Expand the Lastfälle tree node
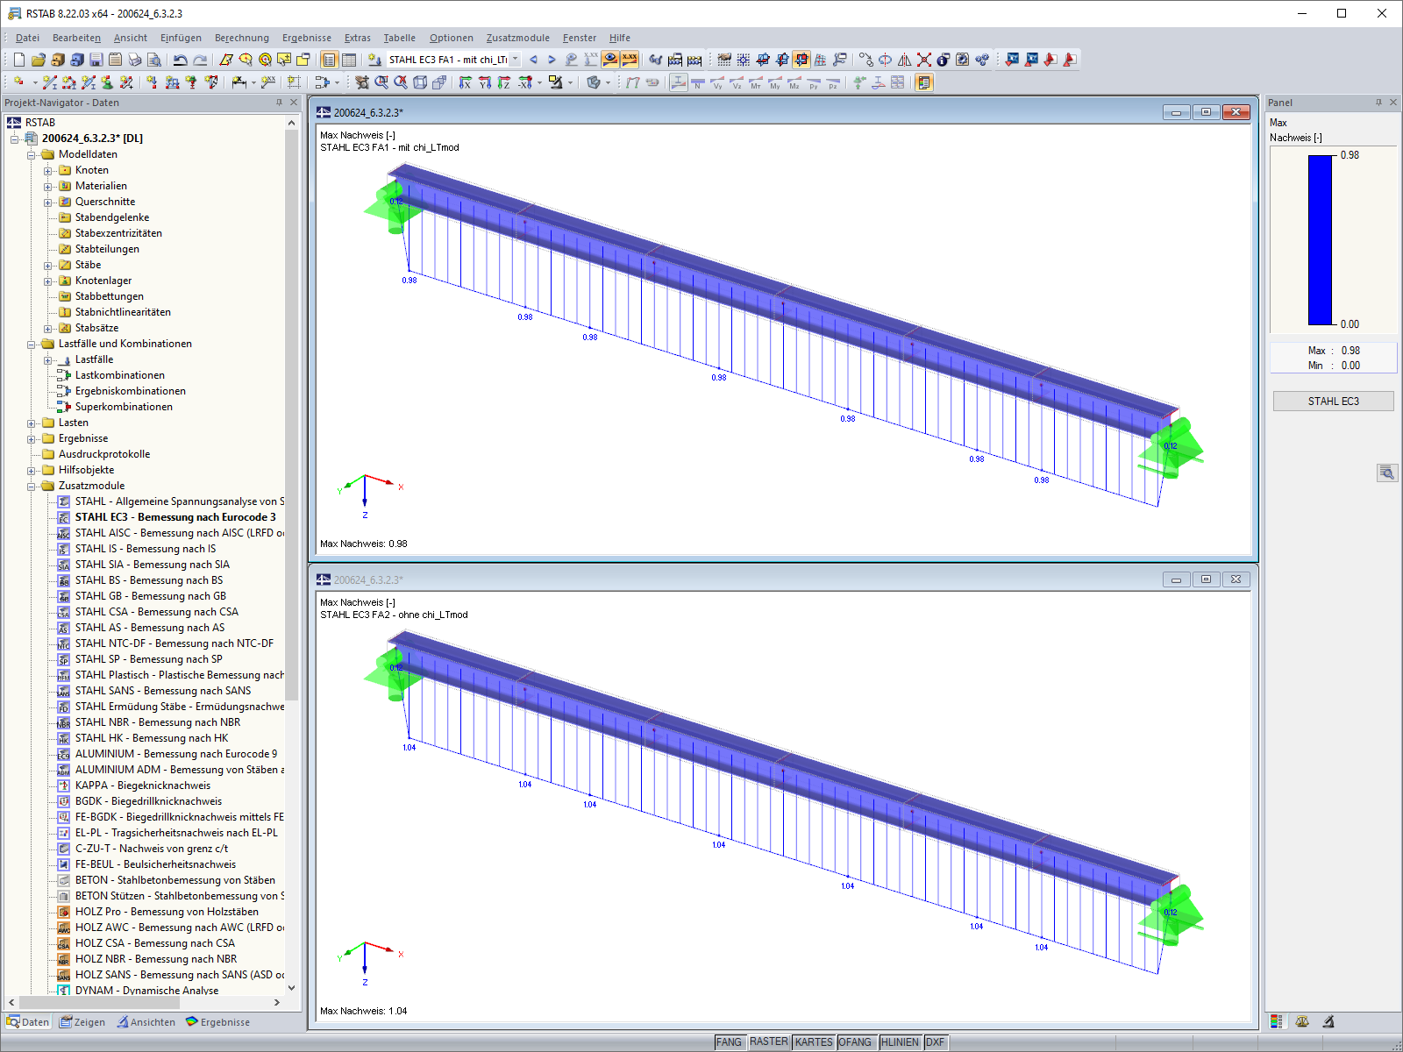The height and width of the screenshot is (1052, 1403). 48,360
